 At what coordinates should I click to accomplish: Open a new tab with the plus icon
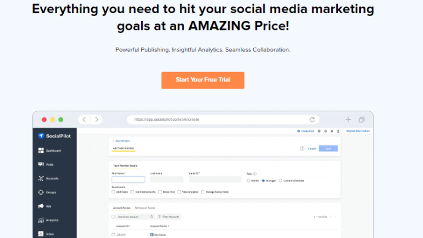[349, 120]
